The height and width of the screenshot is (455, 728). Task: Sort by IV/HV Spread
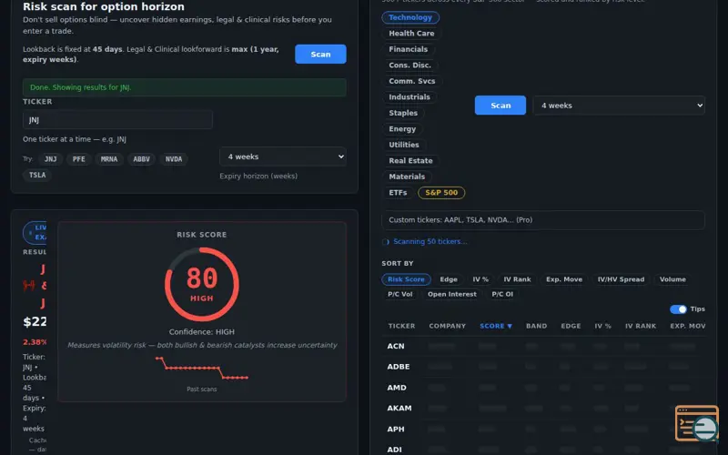coord(621,279)
